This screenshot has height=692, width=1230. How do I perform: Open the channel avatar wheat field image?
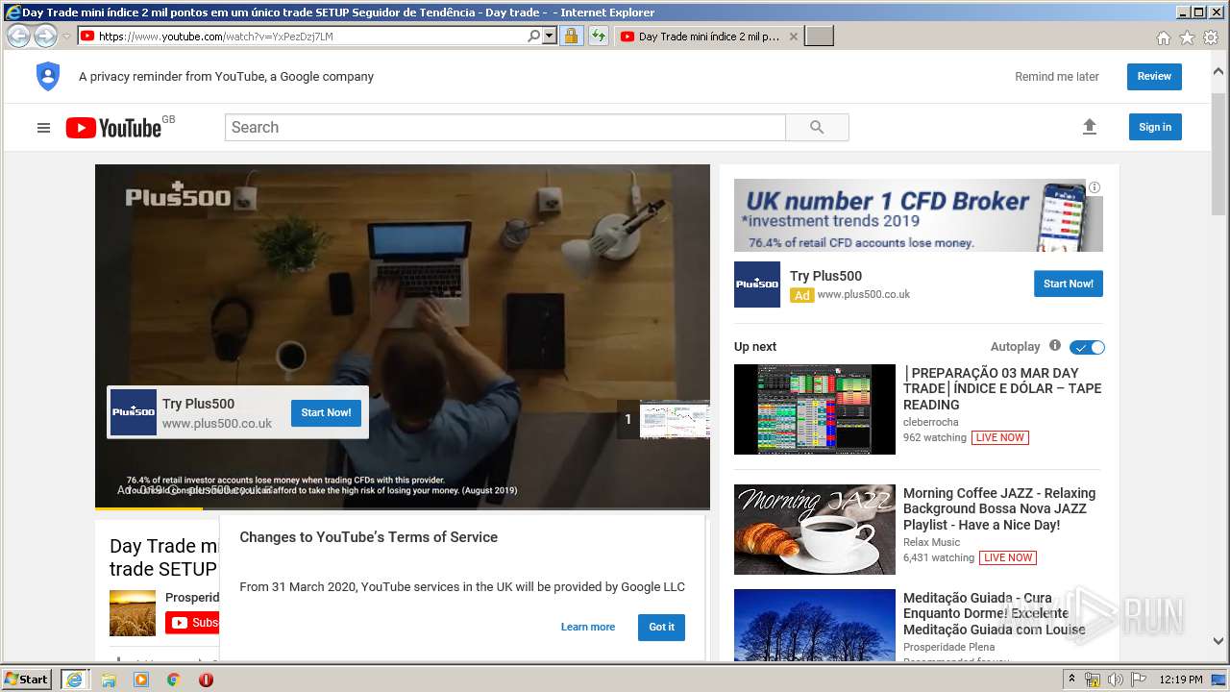point(133,613)
